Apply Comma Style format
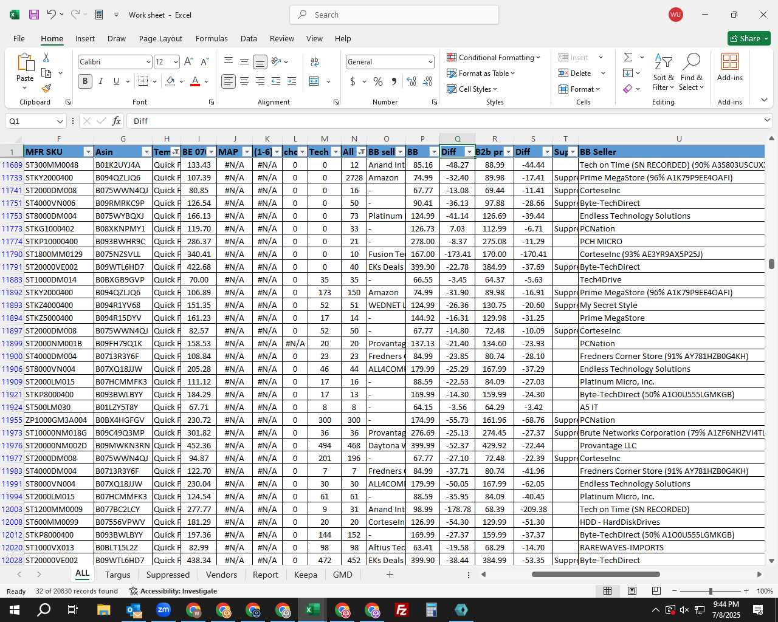The width and height of the screenshot is (778, 622). coord(394,81)
